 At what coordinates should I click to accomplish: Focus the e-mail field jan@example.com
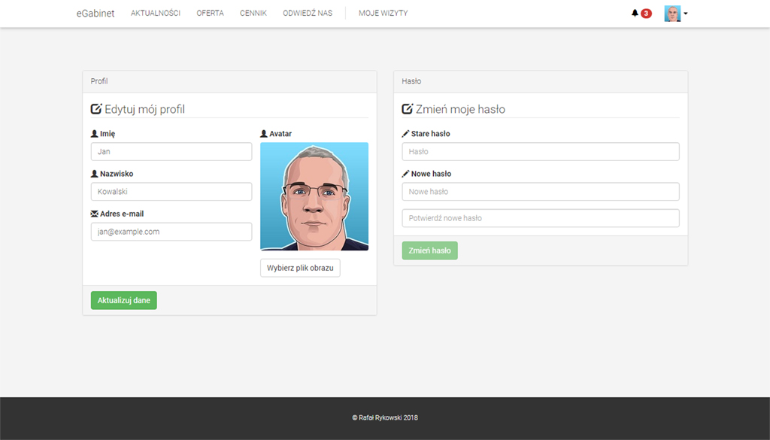coord(171,232)
